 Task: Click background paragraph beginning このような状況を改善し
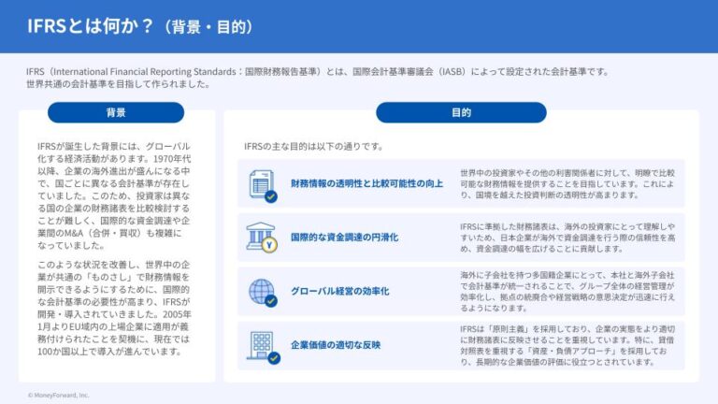pos(114,309)
